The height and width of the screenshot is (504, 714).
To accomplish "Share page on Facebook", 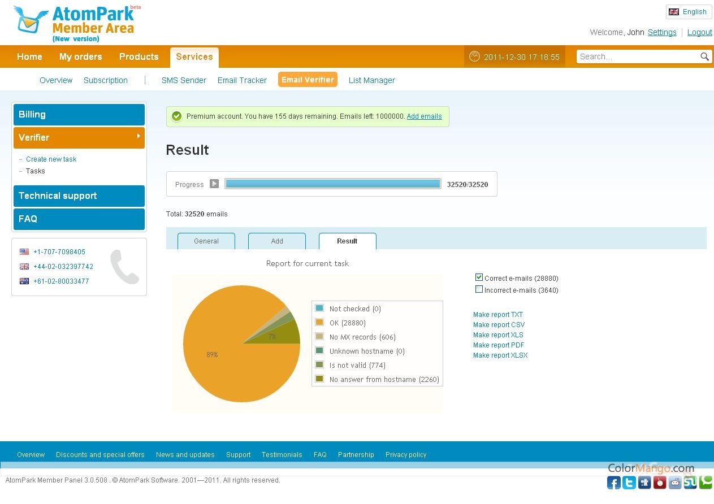I will click(x=613, y=483).
